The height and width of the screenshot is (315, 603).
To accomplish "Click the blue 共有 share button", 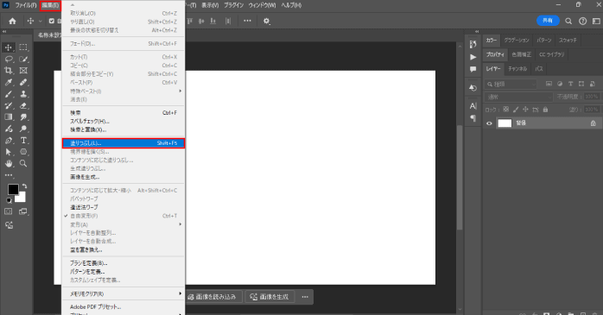I will [548, 21].
